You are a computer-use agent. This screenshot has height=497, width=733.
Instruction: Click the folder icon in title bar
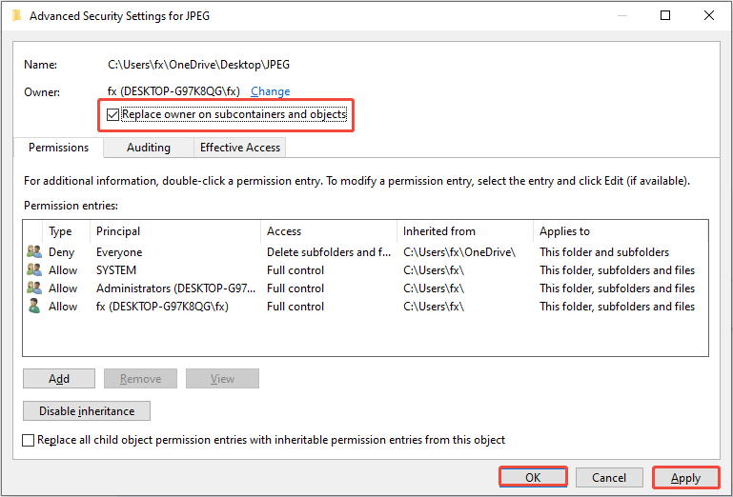pos(16,15)
